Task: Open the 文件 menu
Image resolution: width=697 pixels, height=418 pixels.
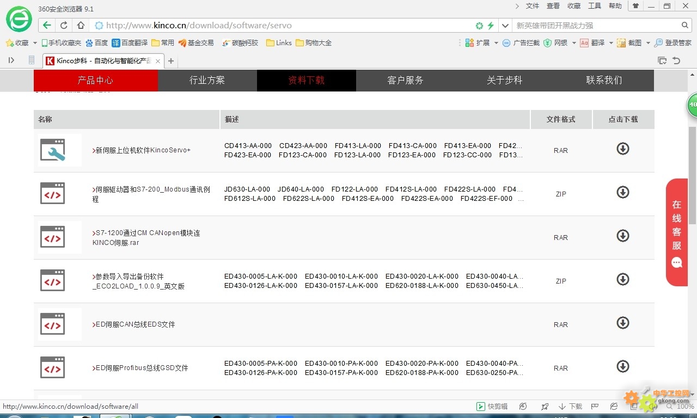Action: [533, 6]
